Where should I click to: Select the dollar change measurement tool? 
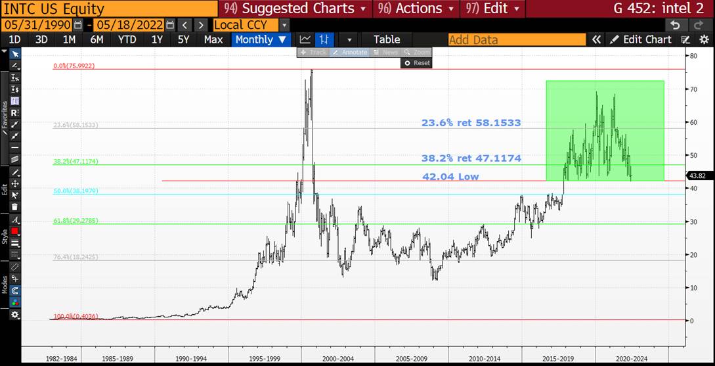pos(15,89)
